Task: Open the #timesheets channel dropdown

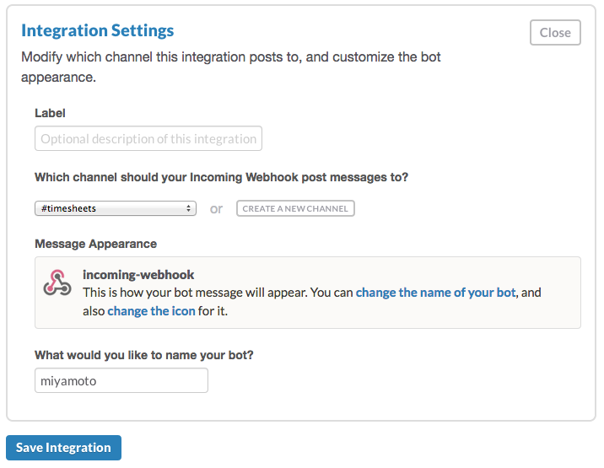Action: tap(115, 208)
